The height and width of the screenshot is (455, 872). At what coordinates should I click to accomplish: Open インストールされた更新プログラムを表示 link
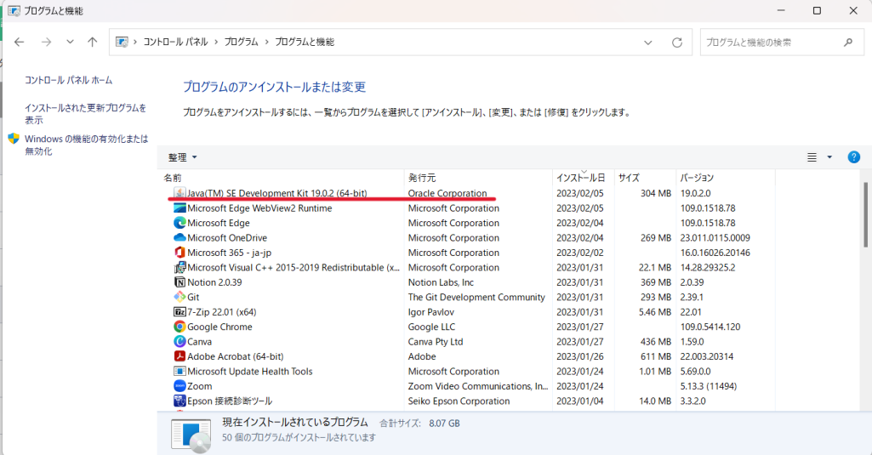tap(85, 113)
